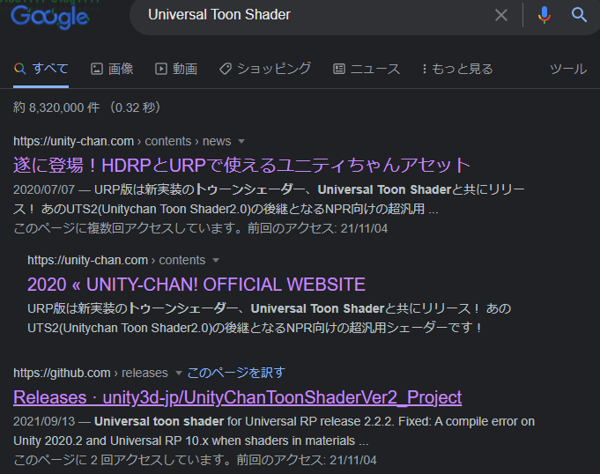The height and width of the screenshot is (474, 600).
Task: Click このページを訳す translate link
Action: click(236, 373)
